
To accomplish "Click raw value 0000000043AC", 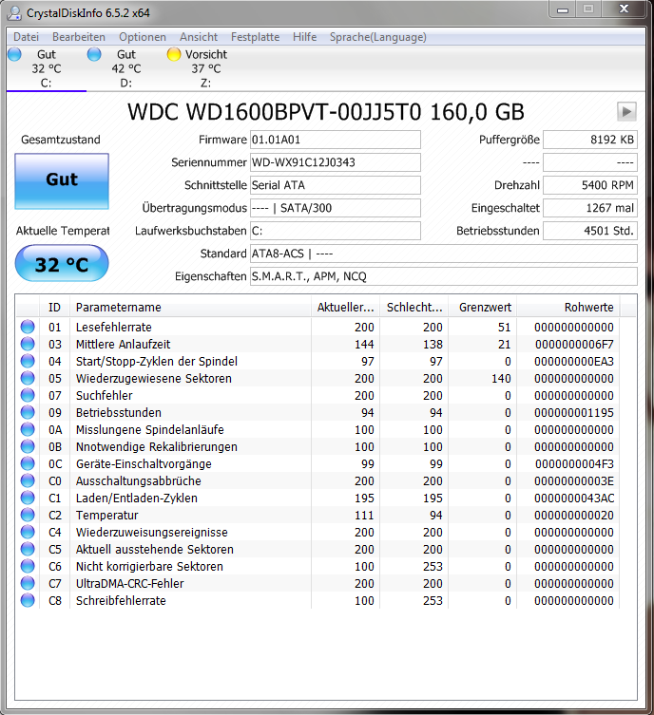I will click(x=574, y=498).
